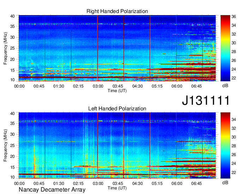Click '40' frequency tick of right-handed plot
The width and height of the screenshot is (240, 194).
[12, 16]
